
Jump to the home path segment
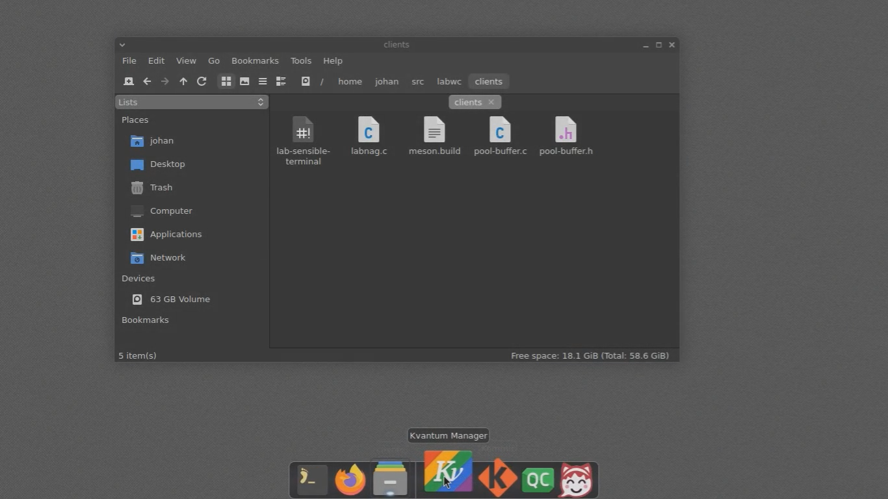(350, 81)
